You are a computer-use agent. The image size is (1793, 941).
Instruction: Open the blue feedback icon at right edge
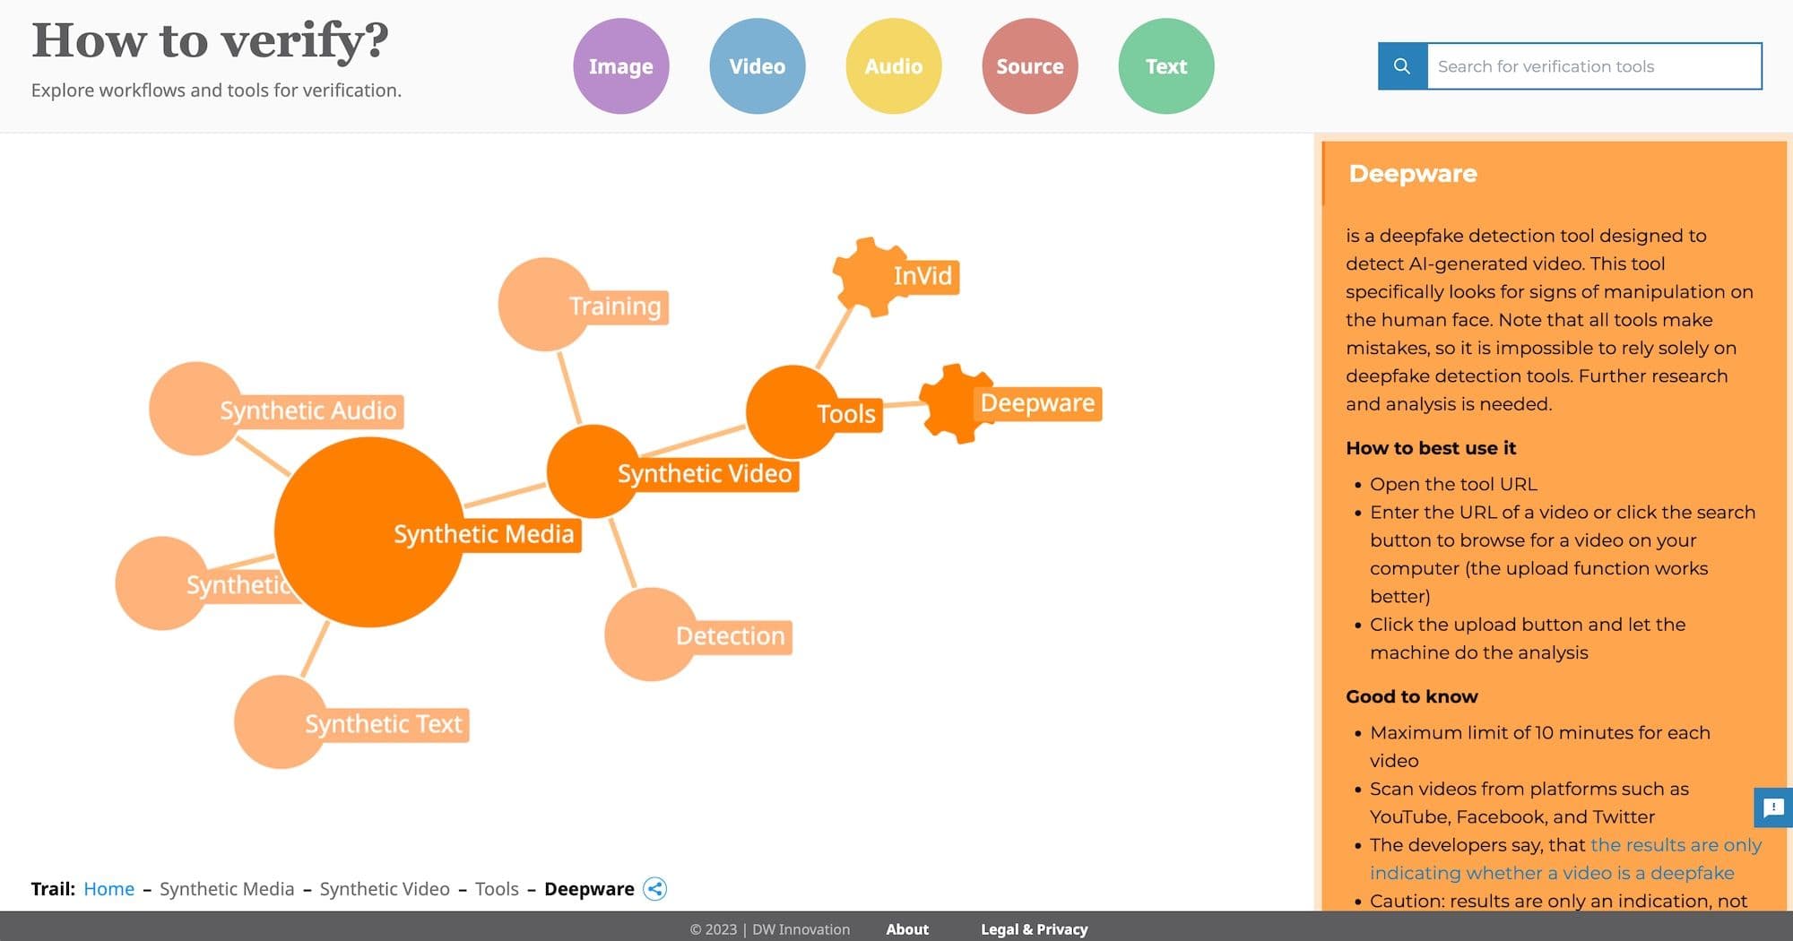pos(1772,807)
